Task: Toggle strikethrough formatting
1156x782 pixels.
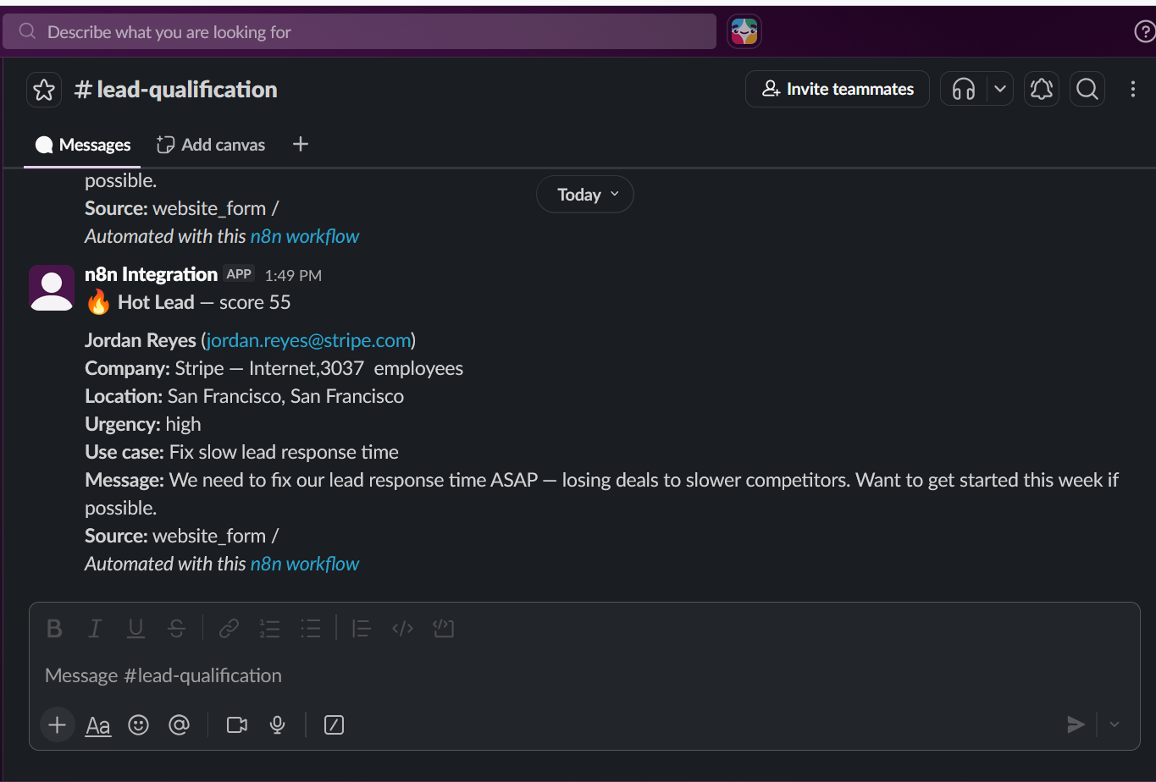Action: click(x=176, y=629)
